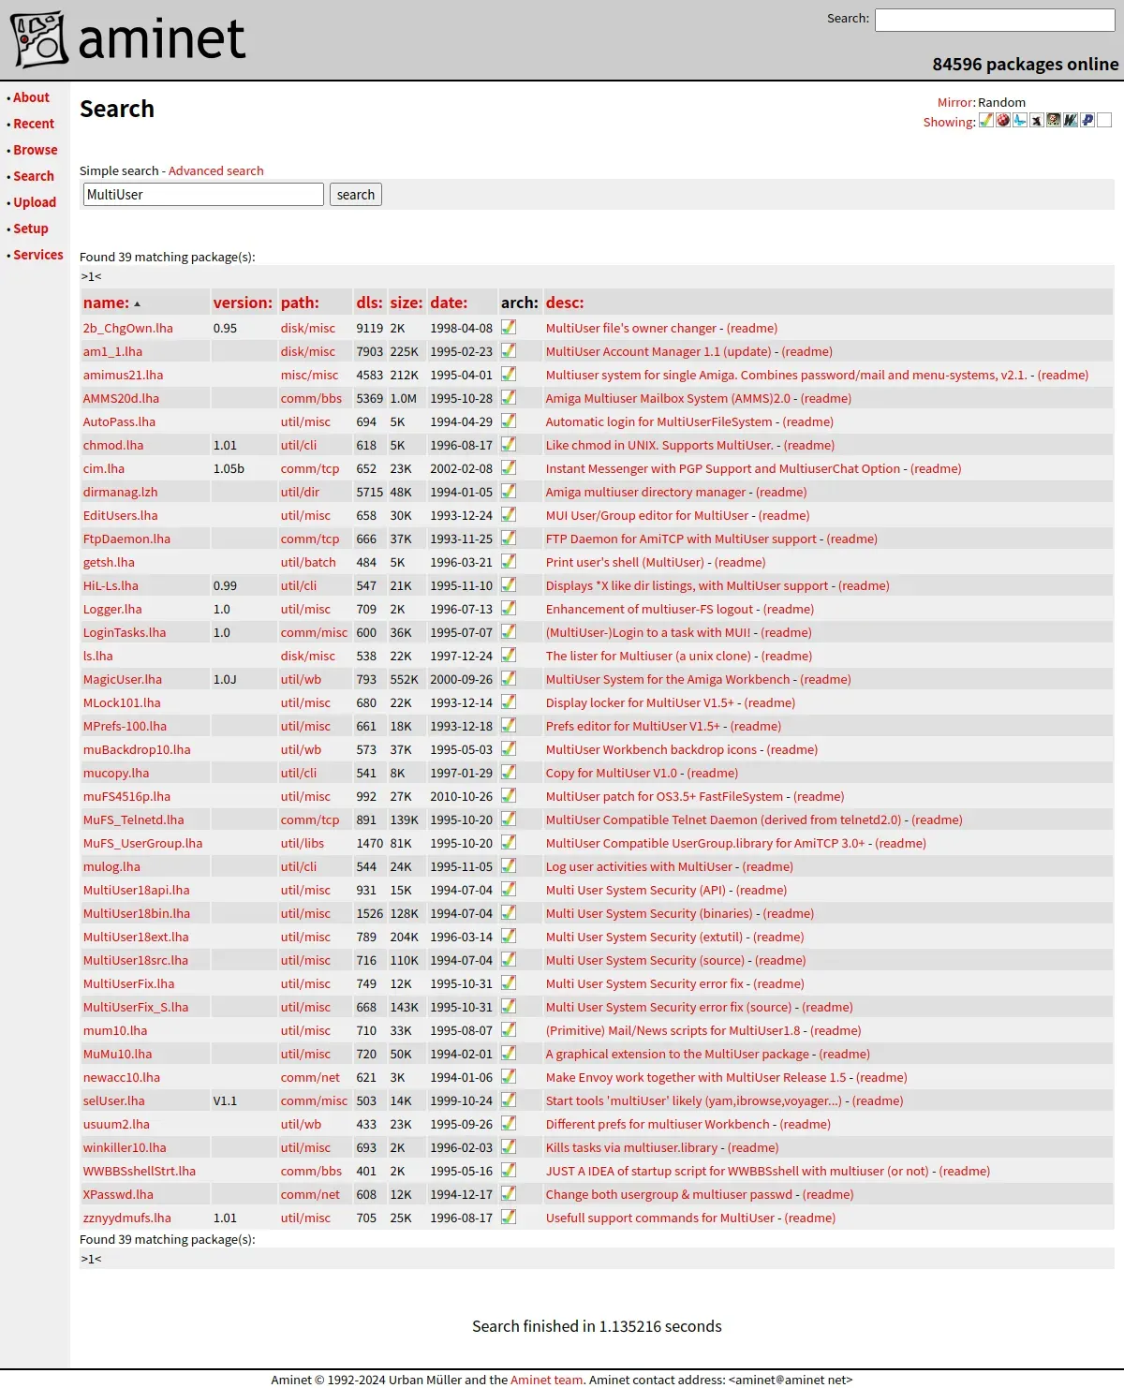Click arch icon in chmod.lha row

pyautogui.click(x=509, y=444)
